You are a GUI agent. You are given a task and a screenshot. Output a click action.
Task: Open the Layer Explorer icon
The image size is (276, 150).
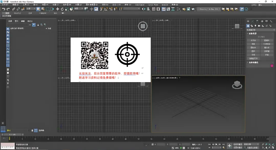[158, 9]
